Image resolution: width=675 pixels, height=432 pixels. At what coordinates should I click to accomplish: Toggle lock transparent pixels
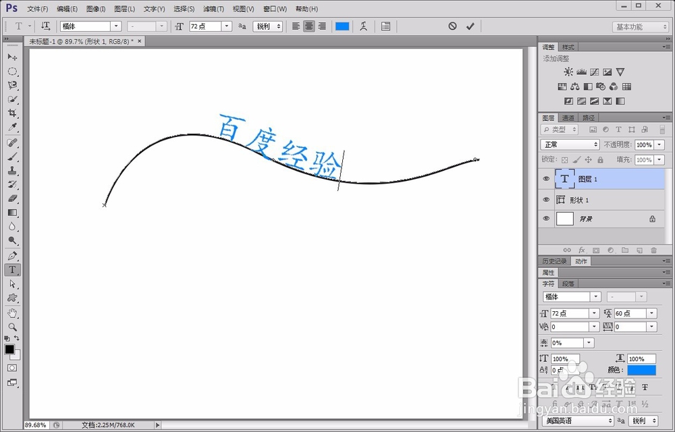pos(564,159)
